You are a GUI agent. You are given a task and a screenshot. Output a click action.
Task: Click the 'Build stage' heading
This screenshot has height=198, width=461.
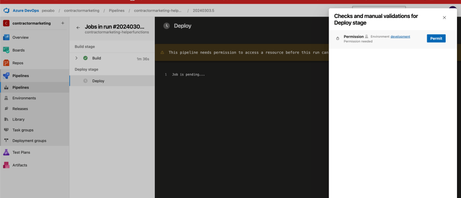point(85,47)
